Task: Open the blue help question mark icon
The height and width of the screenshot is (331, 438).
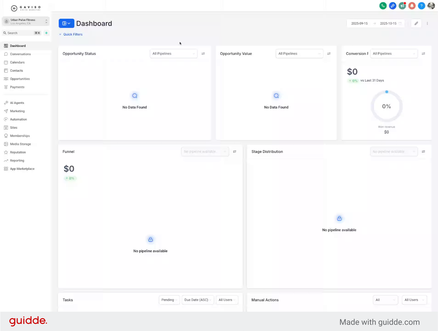Action: pyautogui.click(x=422, y=6)
